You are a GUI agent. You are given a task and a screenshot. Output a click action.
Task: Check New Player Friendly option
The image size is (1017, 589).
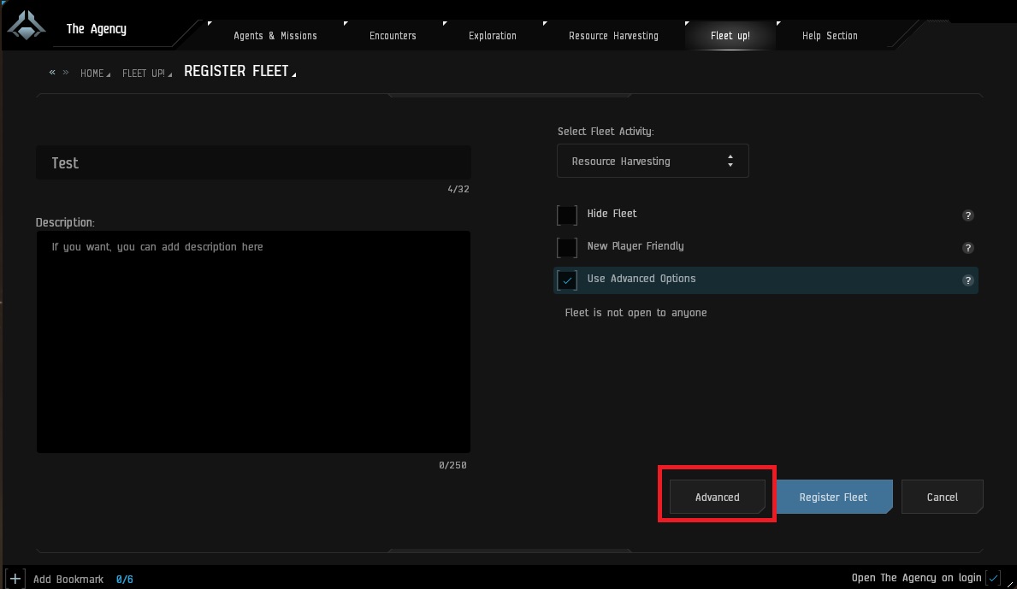tap(567, 248)
